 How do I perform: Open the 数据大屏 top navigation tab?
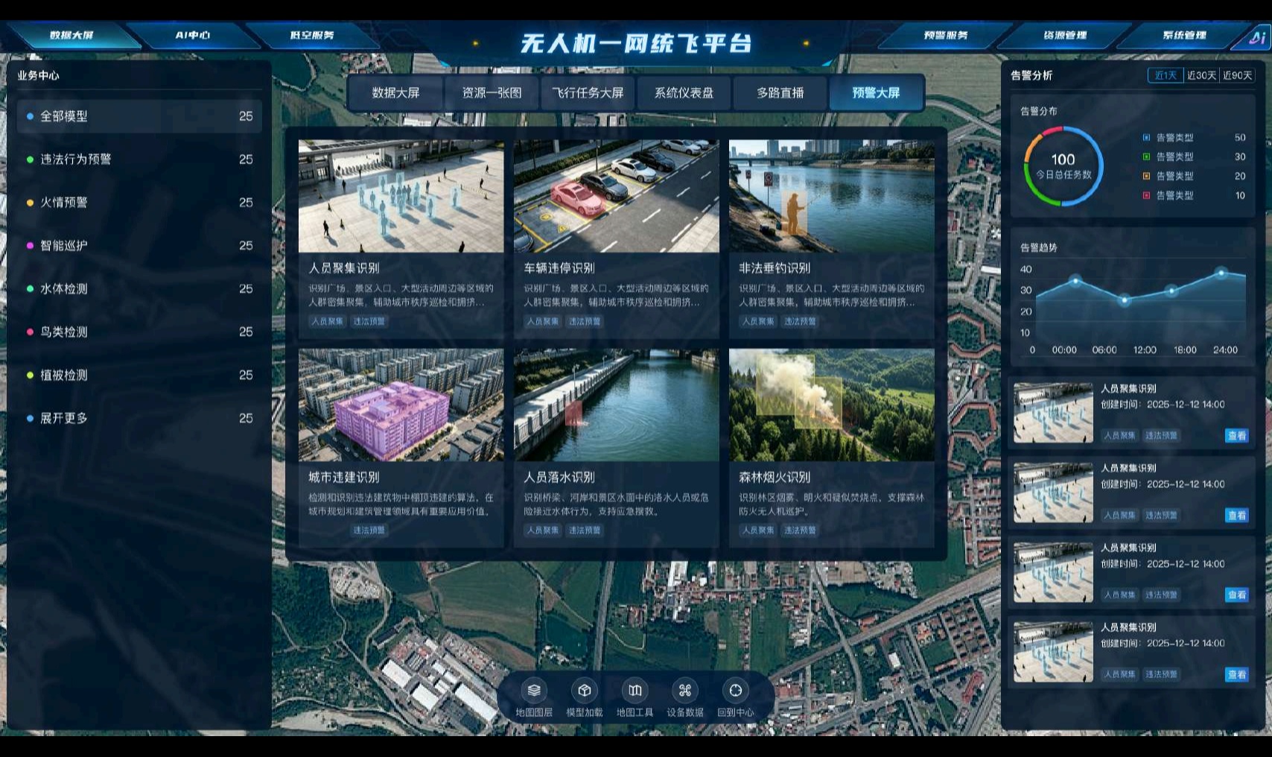(71, 35)
